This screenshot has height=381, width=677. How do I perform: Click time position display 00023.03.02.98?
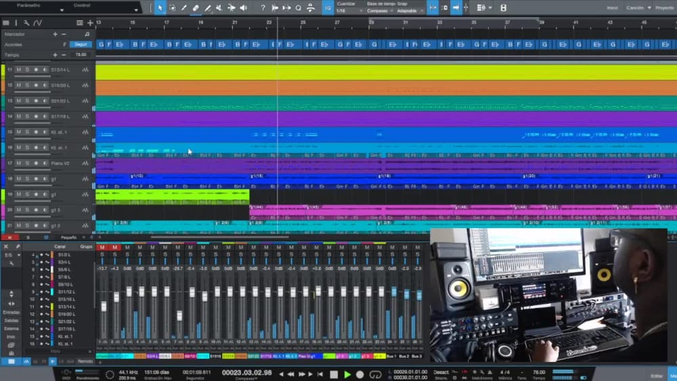tap(247, 372)
